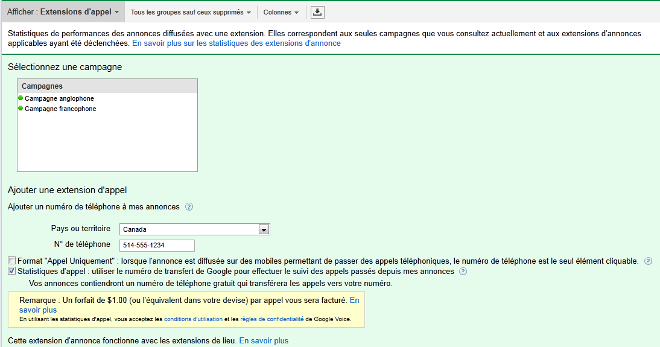Open the Colonnes dropdown menu
Screen dimensions: 660x347
(281, 12)
